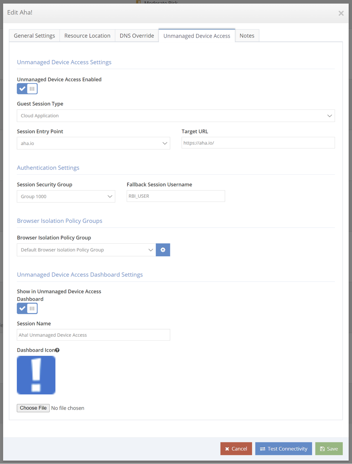352x464 pixels.
Task: Click the Session Entry Point label
Action: pyautogui.click(x=40, y=131)
